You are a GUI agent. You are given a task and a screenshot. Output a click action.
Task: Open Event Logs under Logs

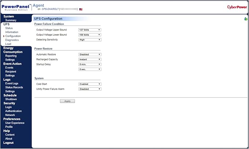(12, 83)
